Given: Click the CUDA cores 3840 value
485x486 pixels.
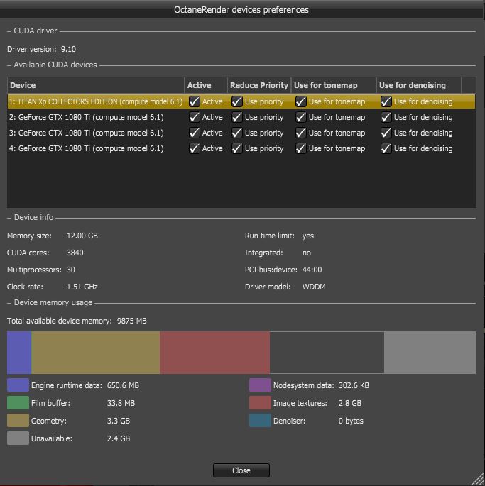Looking at the screenshot, I should (x=75, y=253).
